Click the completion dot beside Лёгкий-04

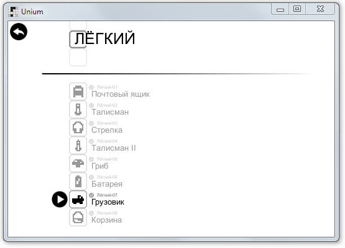(x=91, y=141)
